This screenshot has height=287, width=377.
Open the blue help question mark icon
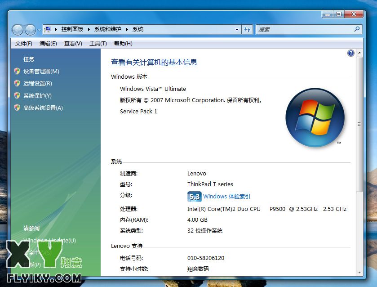pos(351,53)
